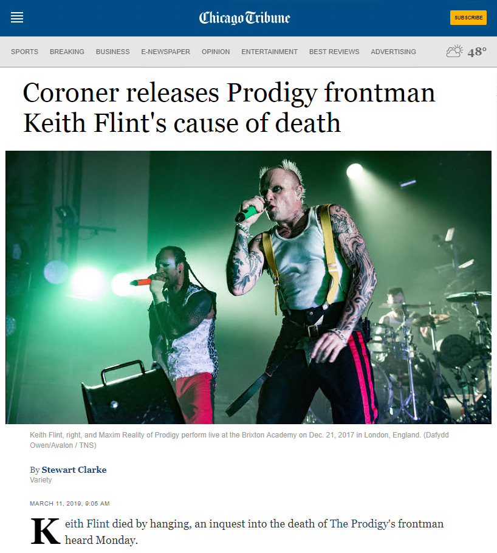Click the Chicago Tribune logo

244,18
